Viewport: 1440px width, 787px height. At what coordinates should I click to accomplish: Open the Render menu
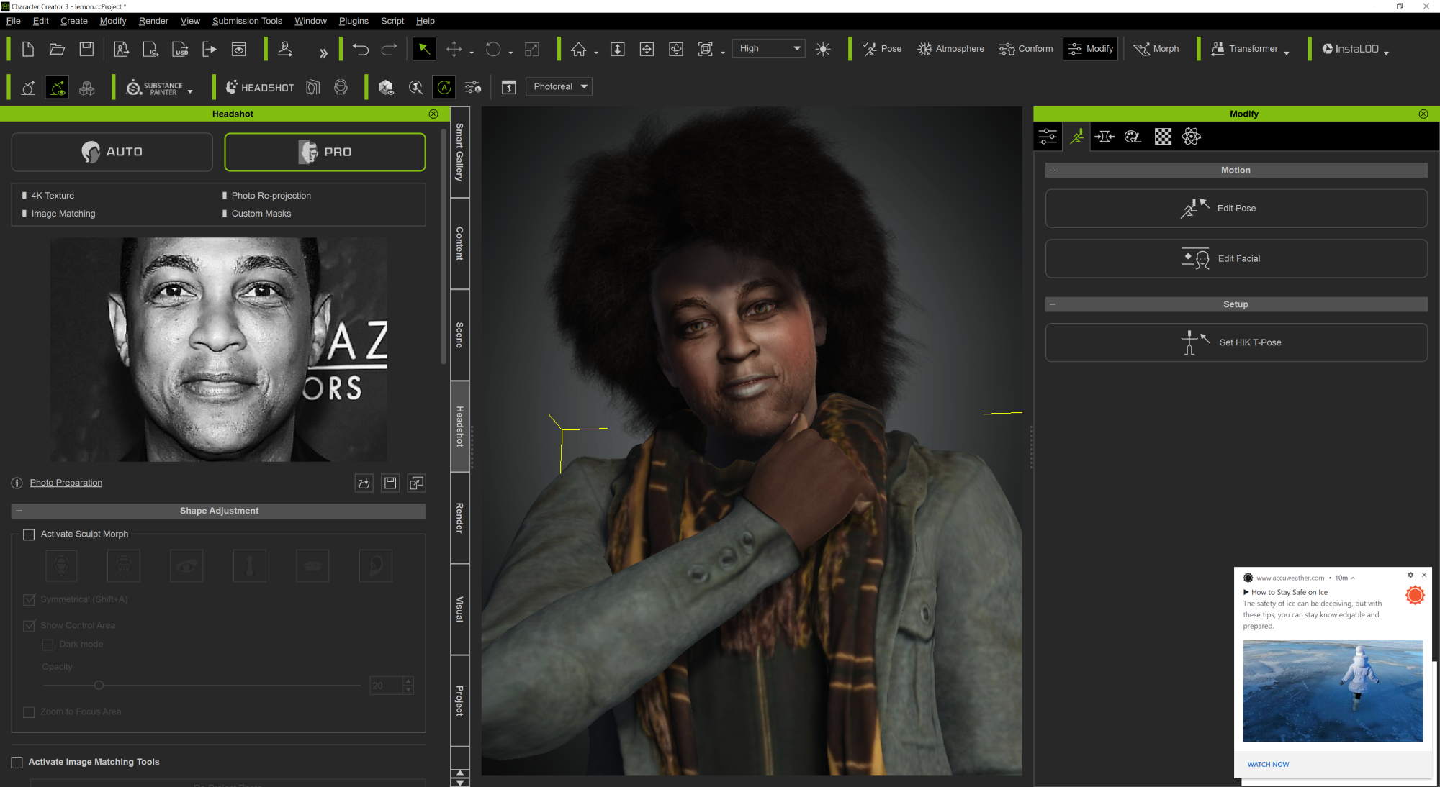[x=153, y=21]
